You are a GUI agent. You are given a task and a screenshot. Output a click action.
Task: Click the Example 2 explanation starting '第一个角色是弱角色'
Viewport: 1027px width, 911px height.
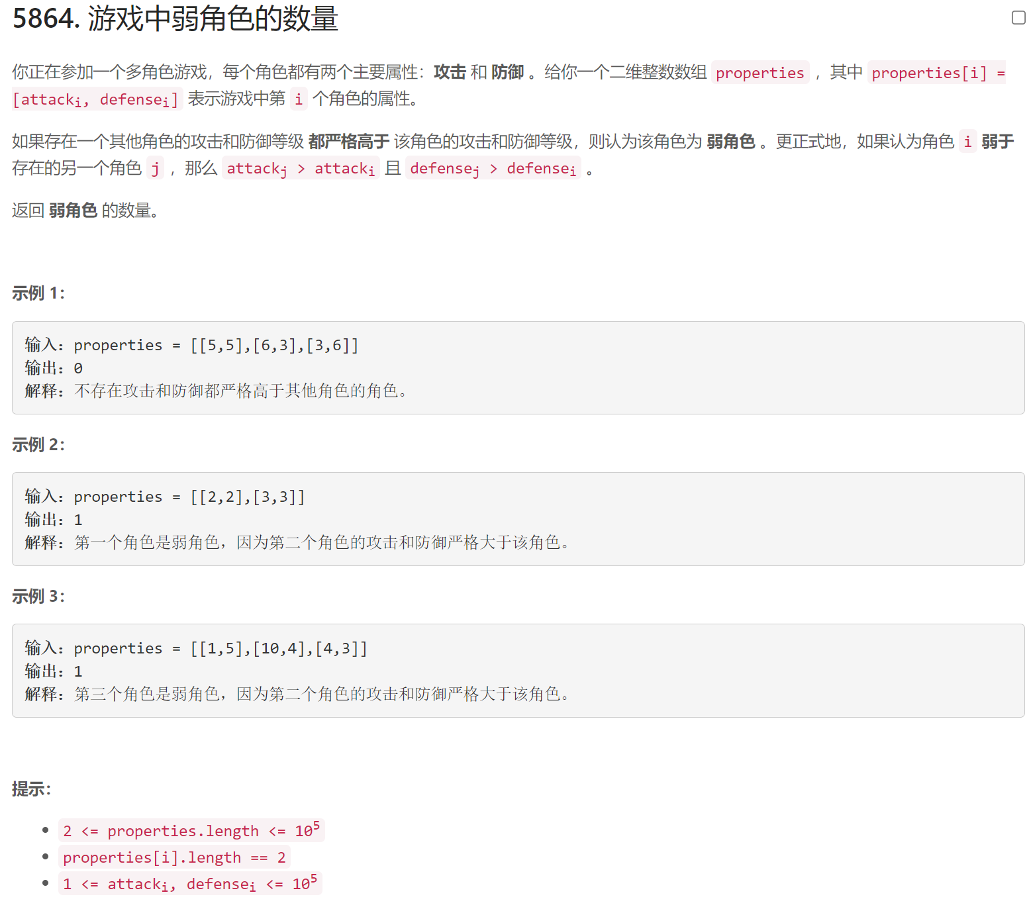click(x=322, y=542)
